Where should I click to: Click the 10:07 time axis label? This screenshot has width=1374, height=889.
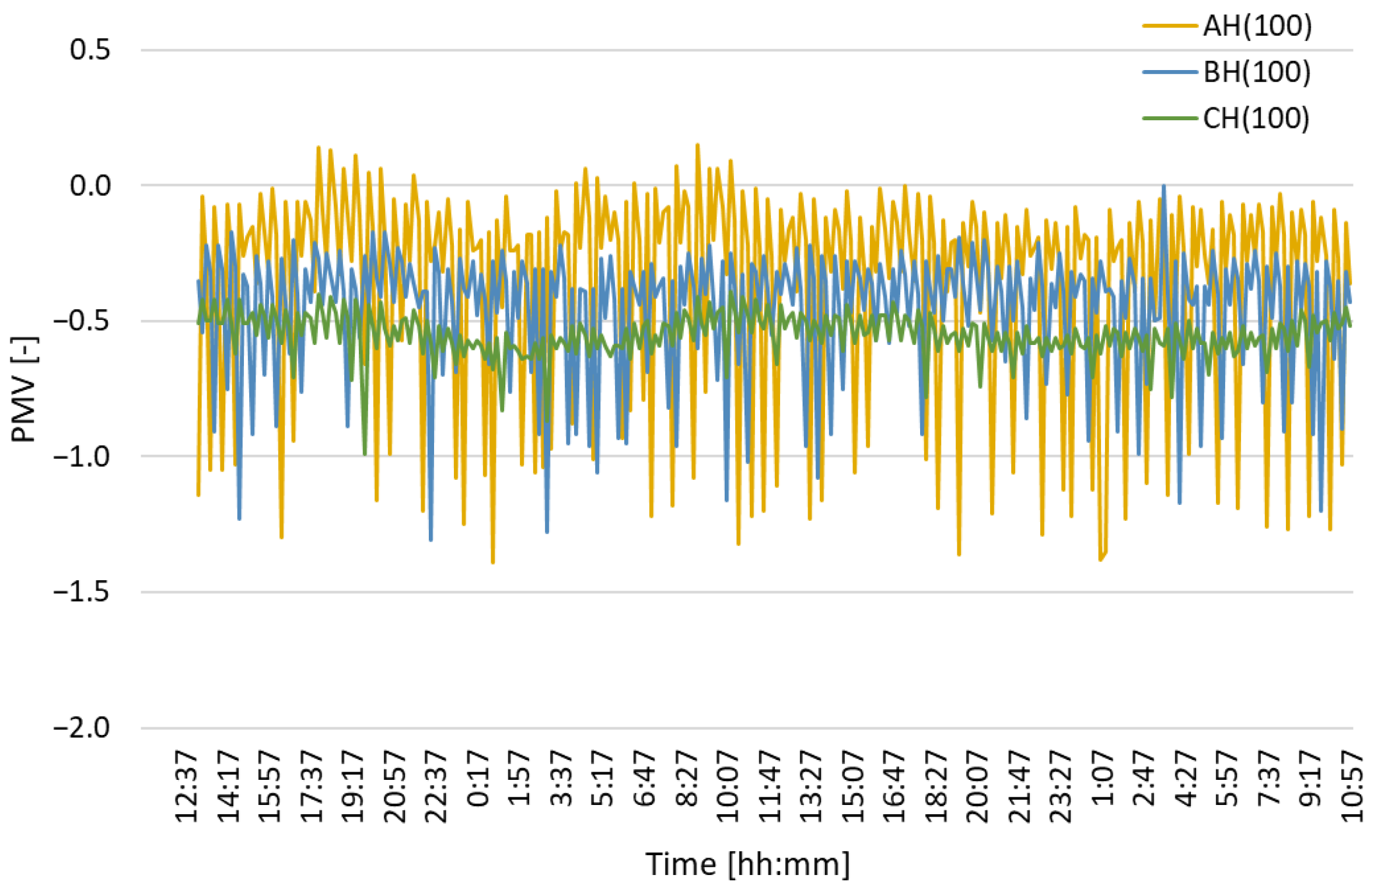click(728, 787)
